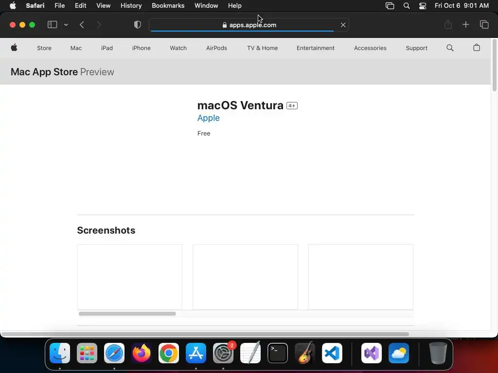Open Control Center in menu bar

coord(423,6)
